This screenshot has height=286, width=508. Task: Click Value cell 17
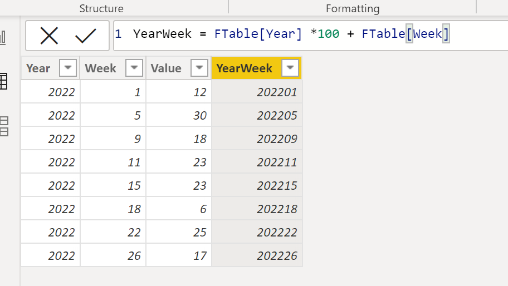coord(179,255)
